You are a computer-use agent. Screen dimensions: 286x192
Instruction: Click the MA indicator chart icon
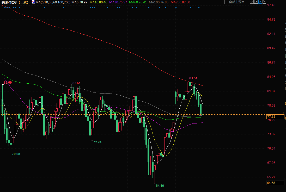[33, 2]
